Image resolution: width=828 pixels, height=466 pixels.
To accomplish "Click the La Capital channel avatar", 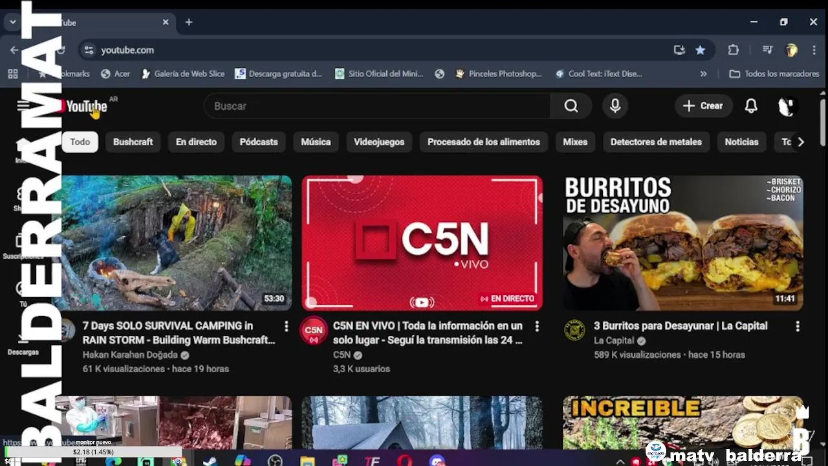I will 574,330.
